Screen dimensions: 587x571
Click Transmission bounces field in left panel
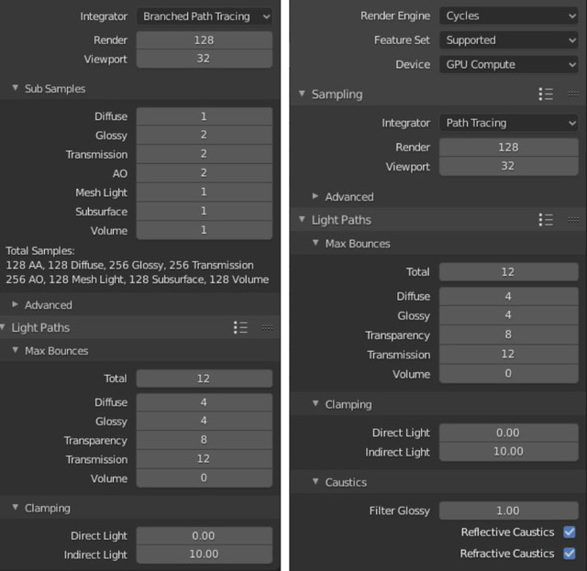pos(204,459)
